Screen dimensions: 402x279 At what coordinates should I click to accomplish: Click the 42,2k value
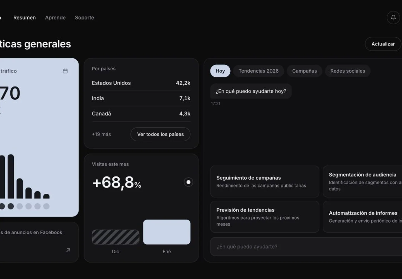pyautogui.click(x=183, y=83)
